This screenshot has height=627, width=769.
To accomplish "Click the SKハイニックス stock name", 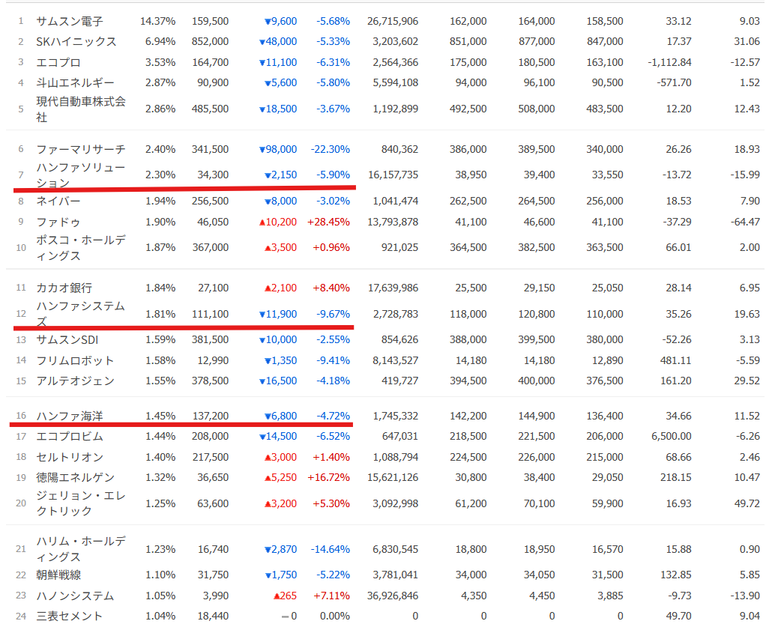I will click(x=76, y=42).
